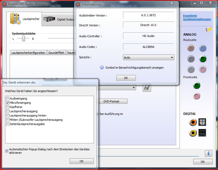Close the Informationen dialog

(172, 3)
